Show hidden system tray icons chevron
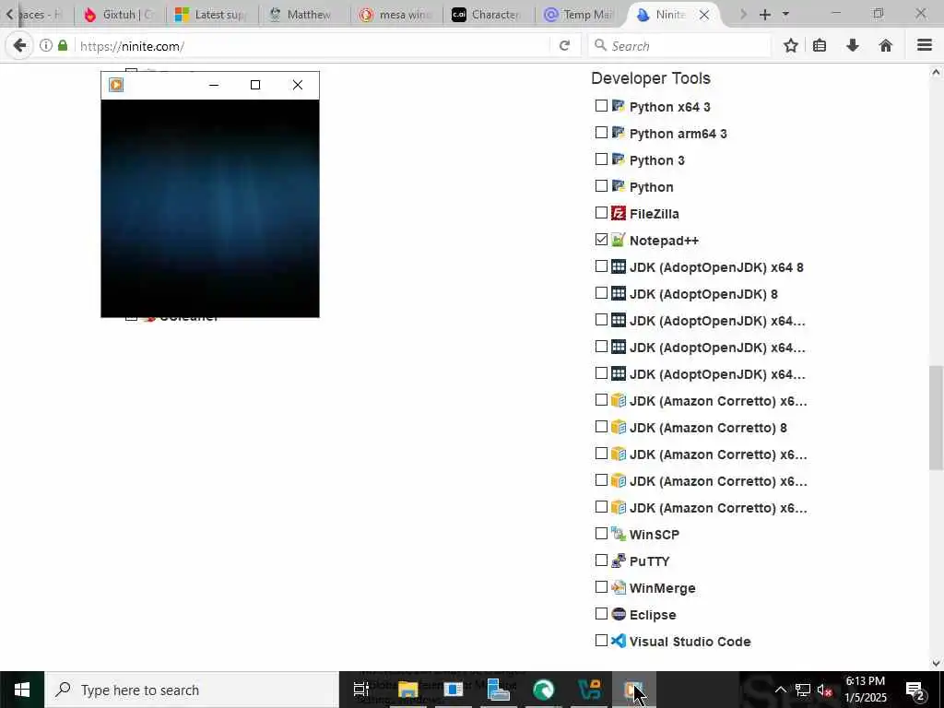Image resolution: width=944 pixels, height=708 pixels. pyautogui.click(x=780, y=690)
